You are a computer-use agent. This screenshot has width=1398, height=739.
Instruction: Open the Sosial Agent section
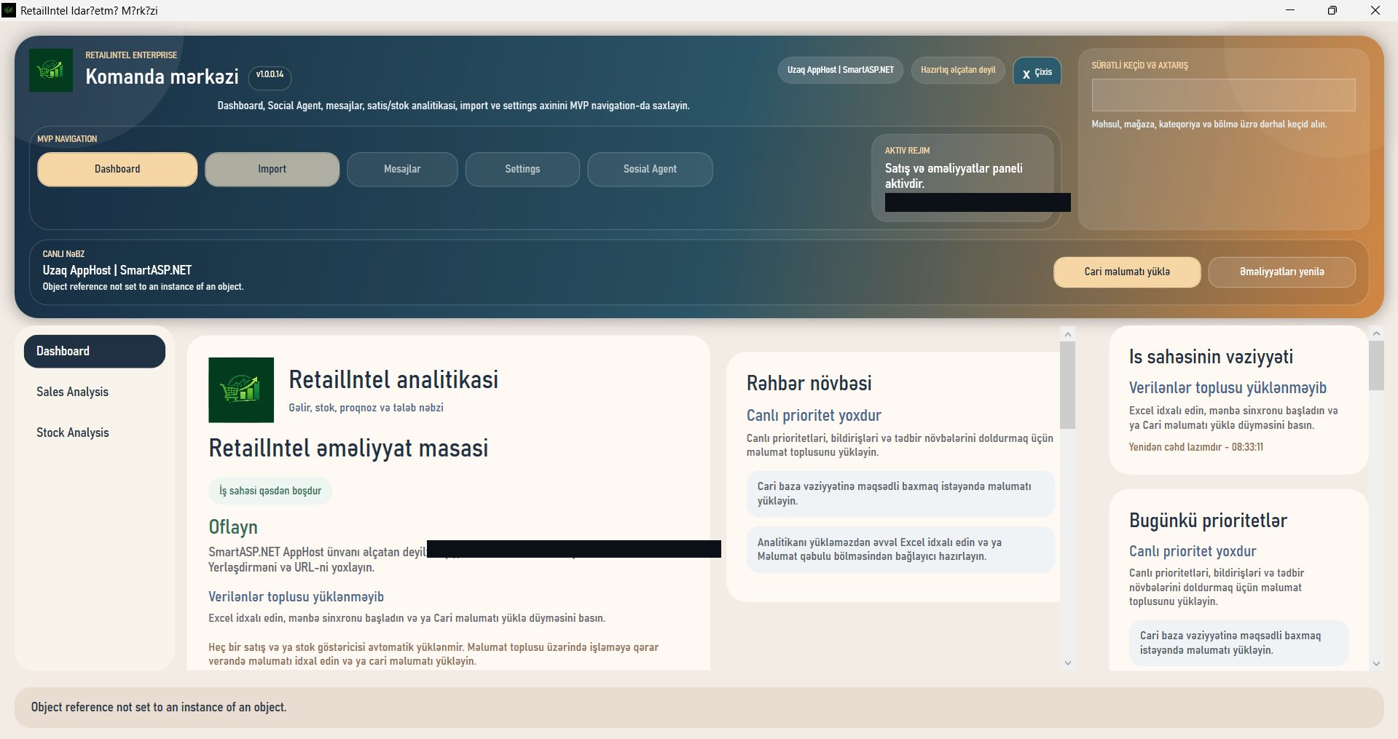point(650,169)
